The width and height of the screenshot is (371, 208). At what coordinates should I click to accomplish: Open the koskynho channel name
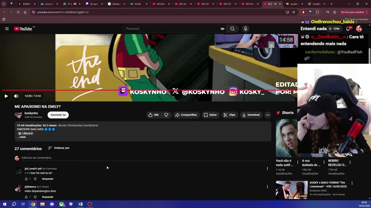(x=31, y=113)
